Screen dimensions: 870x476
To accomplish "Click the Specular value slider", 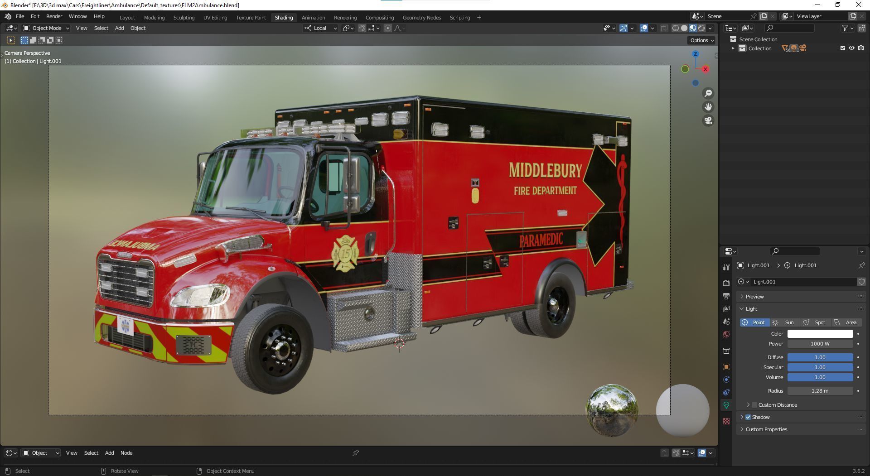I will 820,367.
